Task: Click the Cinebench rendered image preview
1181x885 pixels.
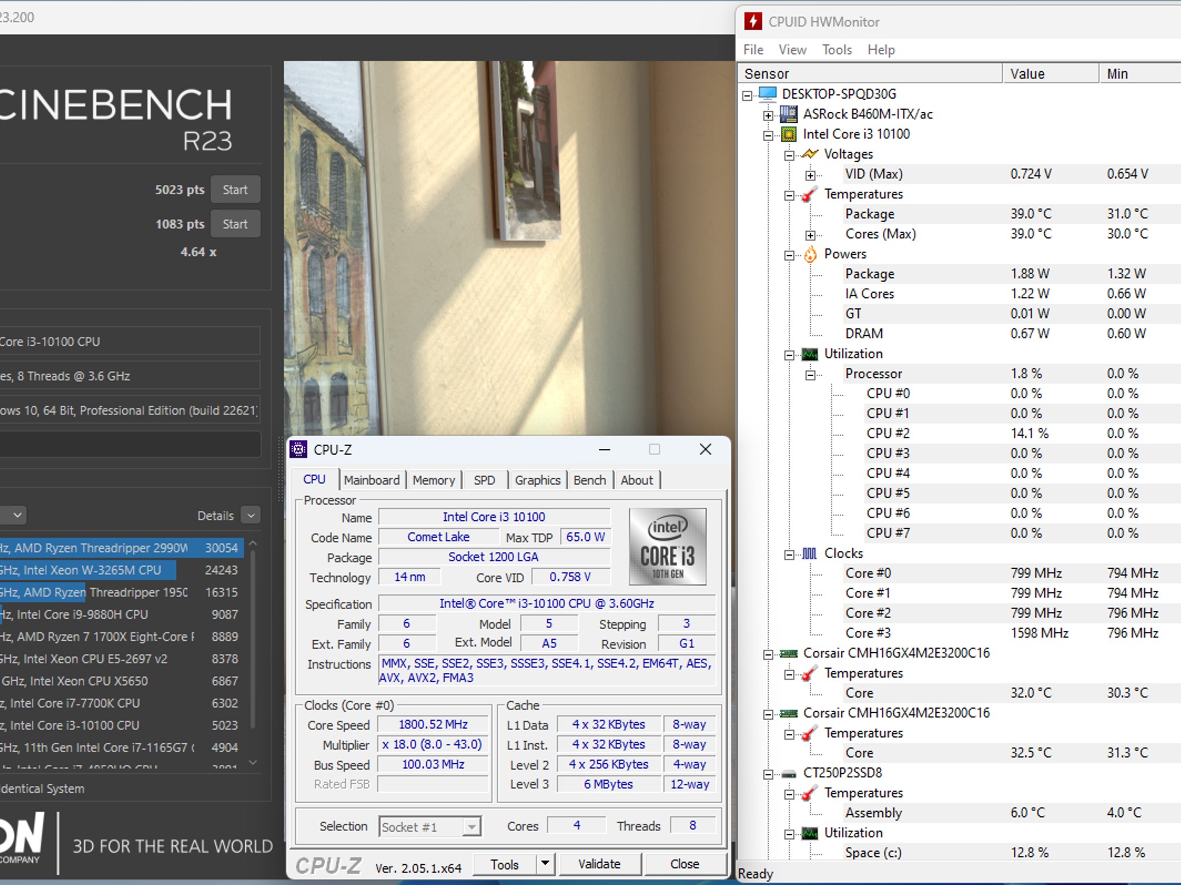Action: (x=509, y=248)
